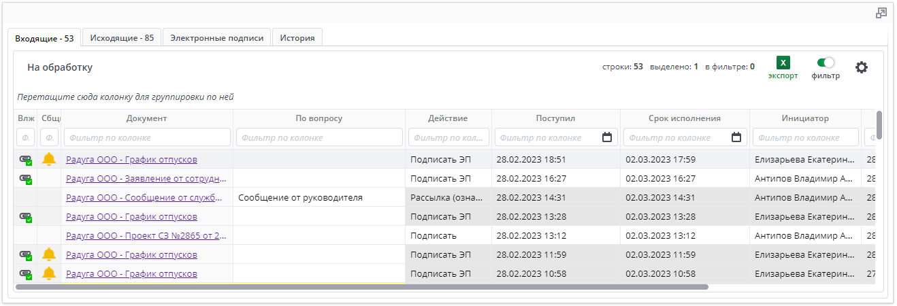Click По вопросу column filter field
897x306 pixels.
click(319, 137)
